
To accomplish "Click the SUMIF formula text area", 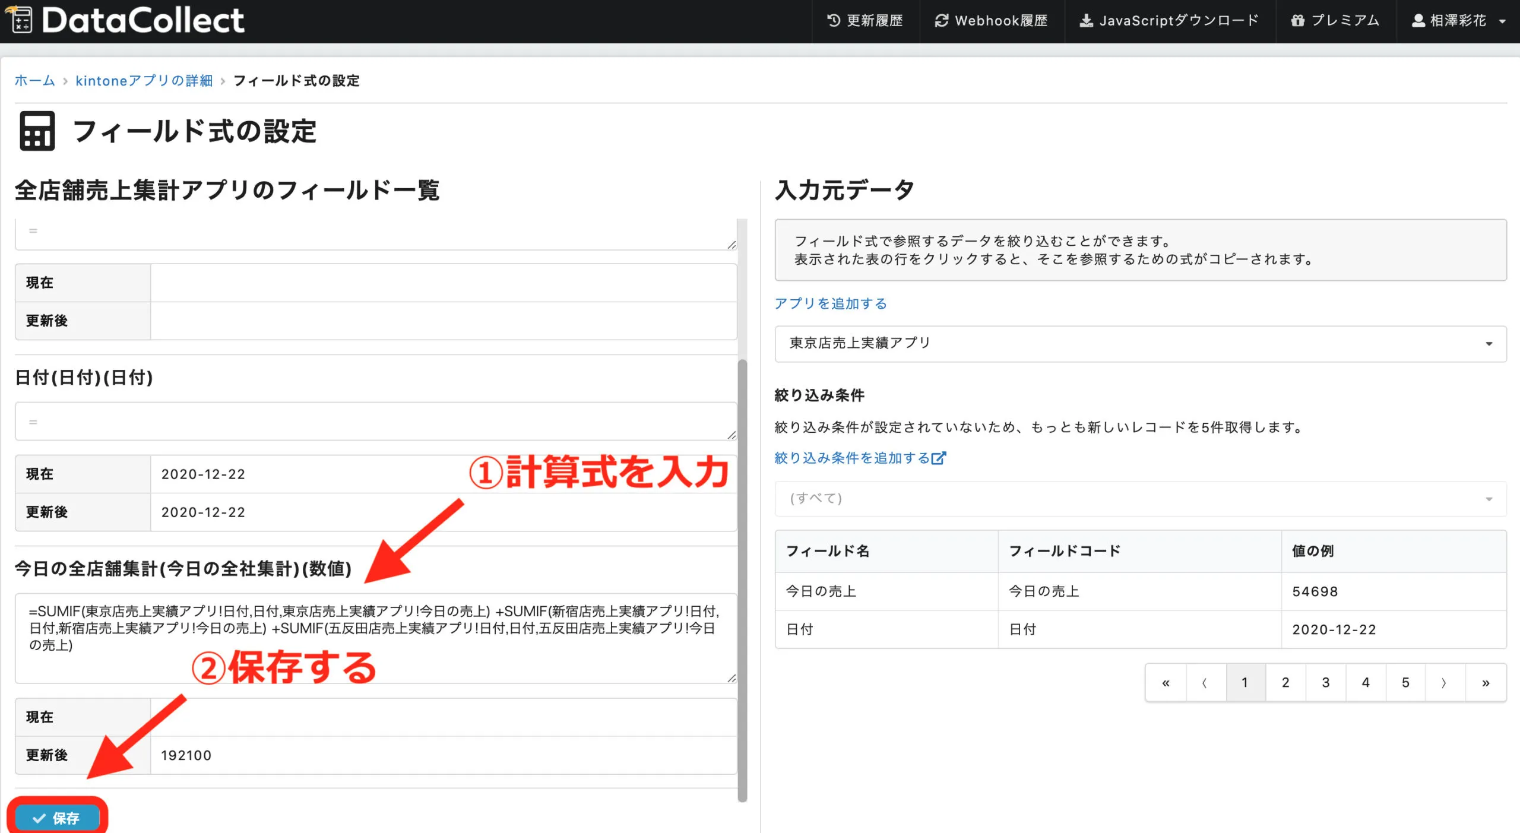I will pyautogui.click(x=375, y=638).
